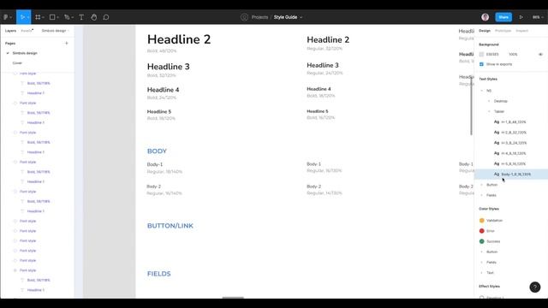The height and width of the screenshot is (308, 548).
Task: Open Simbols design page selector dropdown
Action: pos(55,31)
